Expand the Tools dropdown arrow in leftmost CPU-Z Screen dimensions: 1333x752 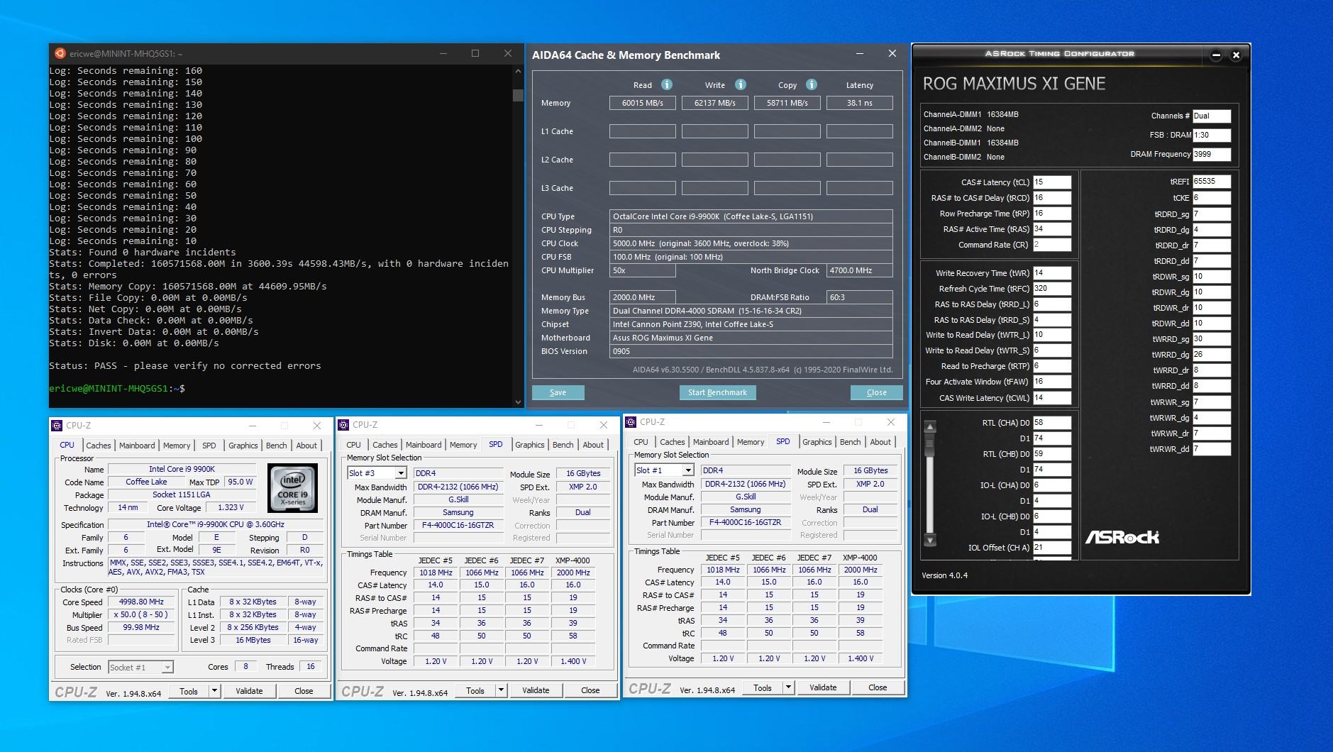214,691
